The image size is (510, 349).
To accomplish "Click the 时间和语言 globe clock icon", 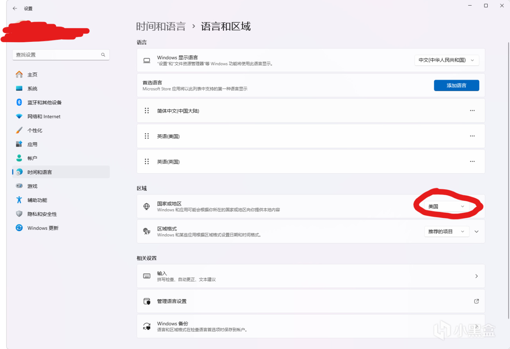I will click(x=19, y=172).
